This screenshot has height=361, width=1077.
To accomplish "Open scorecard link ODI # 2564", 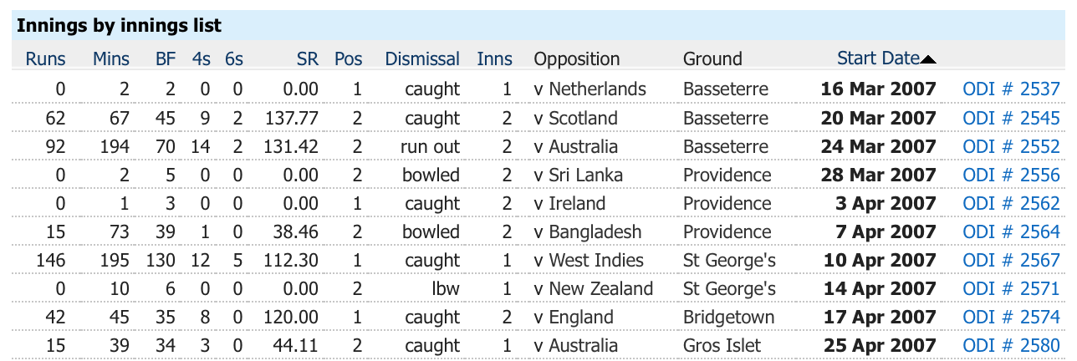I will pyautogui.click(x=1012, y=231).
